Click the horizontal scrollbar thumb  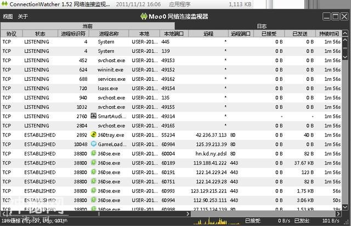(99, 214)
